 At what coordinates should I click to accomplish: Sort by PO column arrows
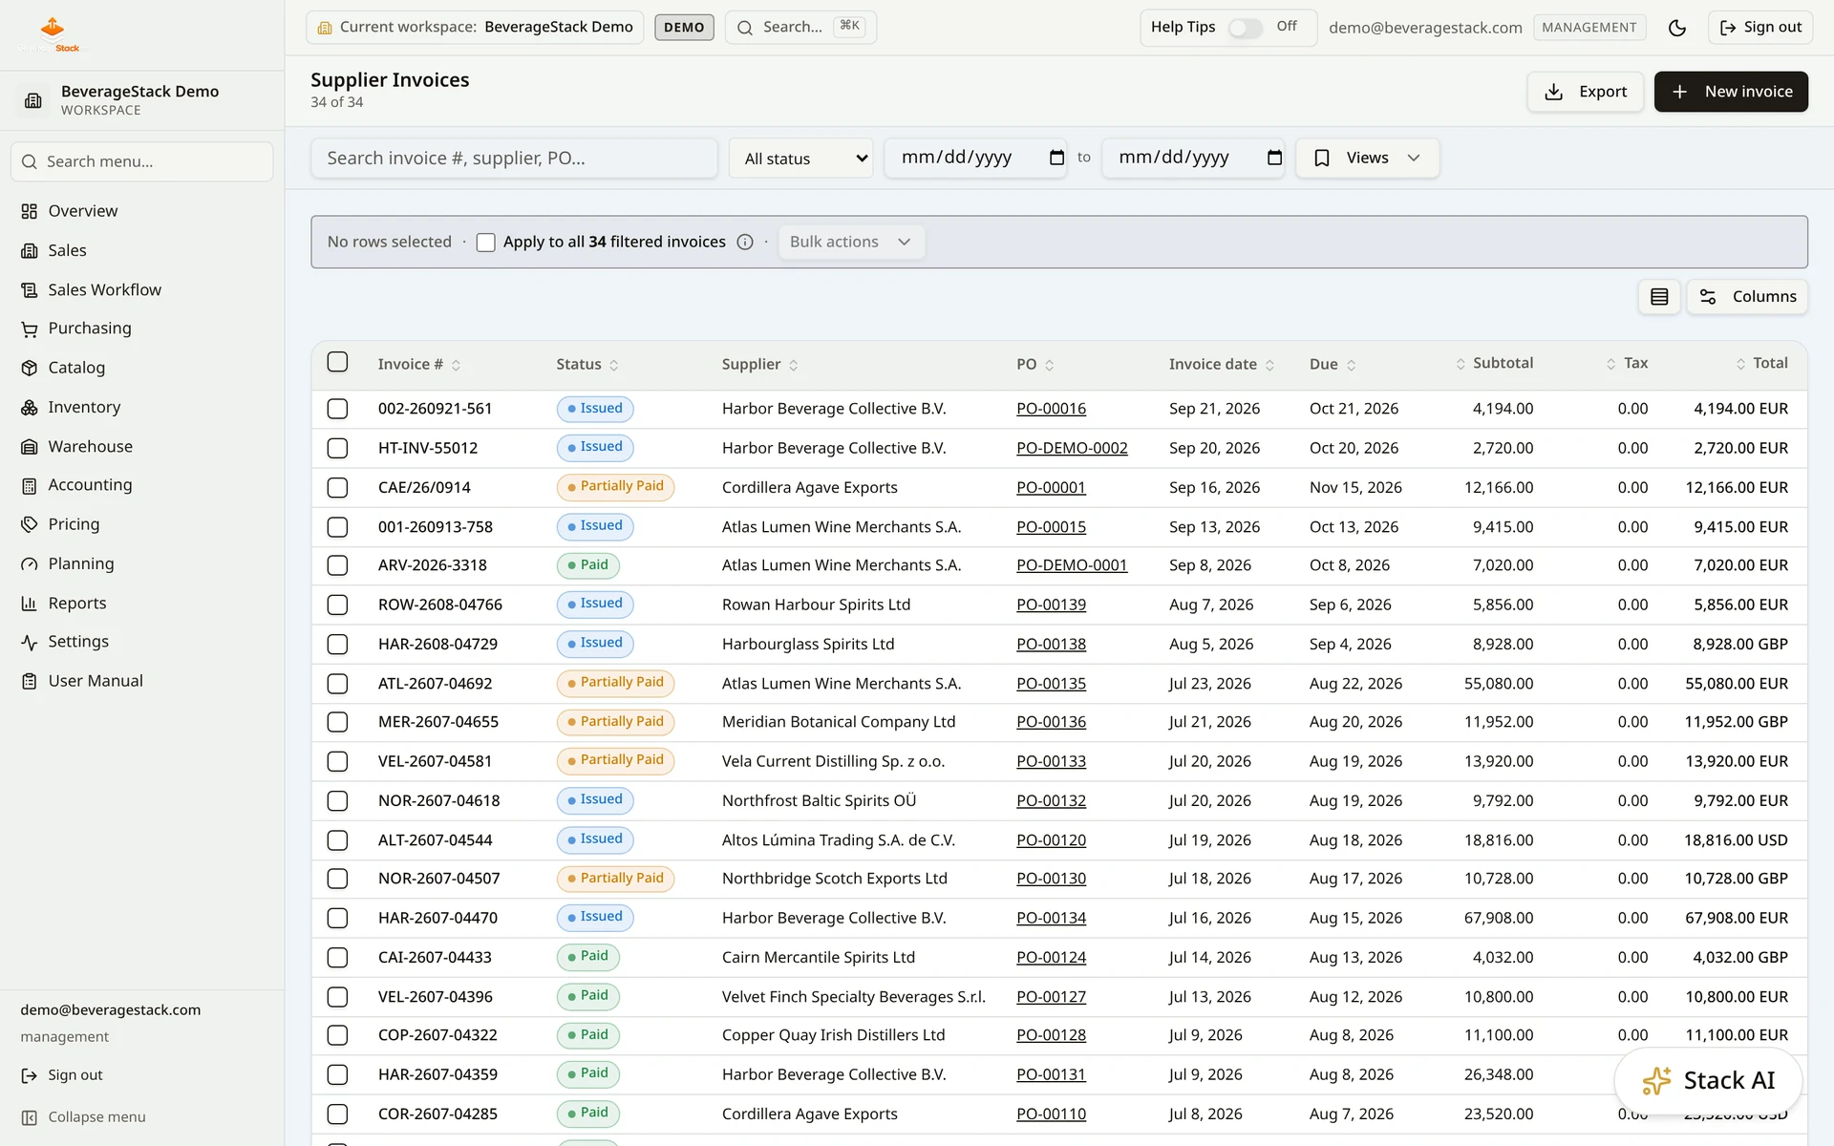tap(1050, 365)
